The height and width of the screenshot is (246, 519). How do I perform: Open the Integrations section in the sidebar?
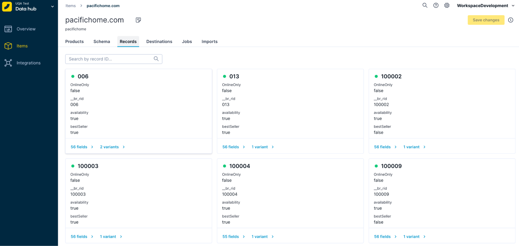tap(29, 63)
